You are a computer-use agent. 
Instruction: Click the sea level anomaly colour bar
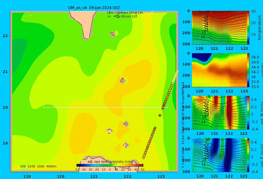(110, 165)
